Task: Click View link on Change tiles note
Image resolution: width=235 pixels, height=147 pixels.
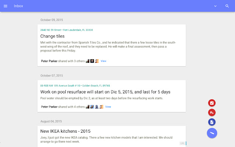Action: pos(104,61)
